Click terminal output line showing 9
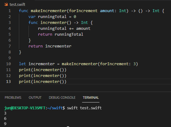 5,124
